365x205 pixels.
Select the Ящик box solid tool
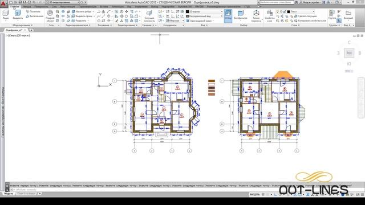click(x=6, y=15)
